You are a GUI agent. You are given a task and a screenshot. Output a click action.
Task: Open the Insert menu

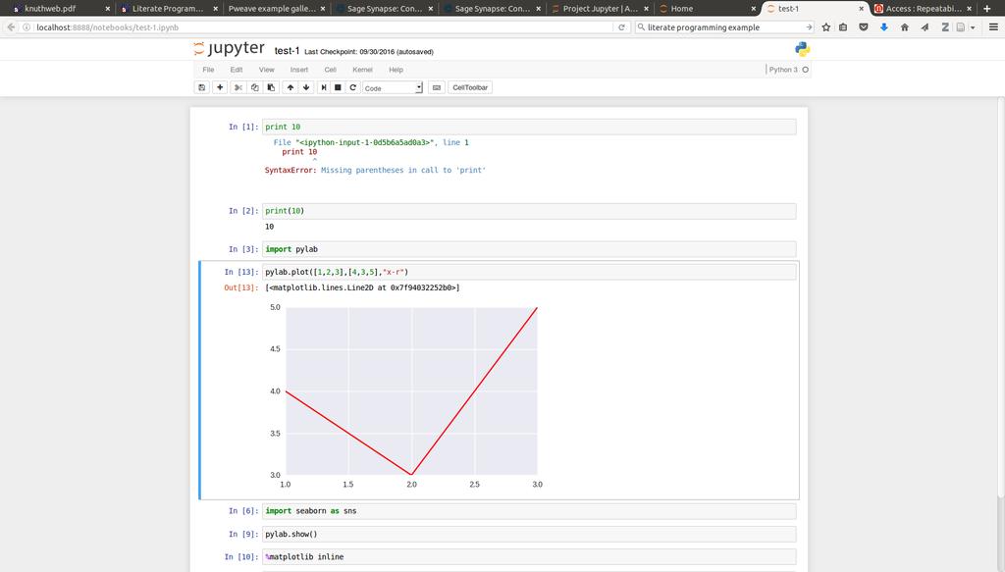click(x=299, y=70)
